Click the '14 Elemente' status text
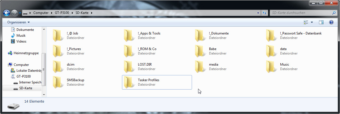340x114 pixels. click(x=34, y=101)
